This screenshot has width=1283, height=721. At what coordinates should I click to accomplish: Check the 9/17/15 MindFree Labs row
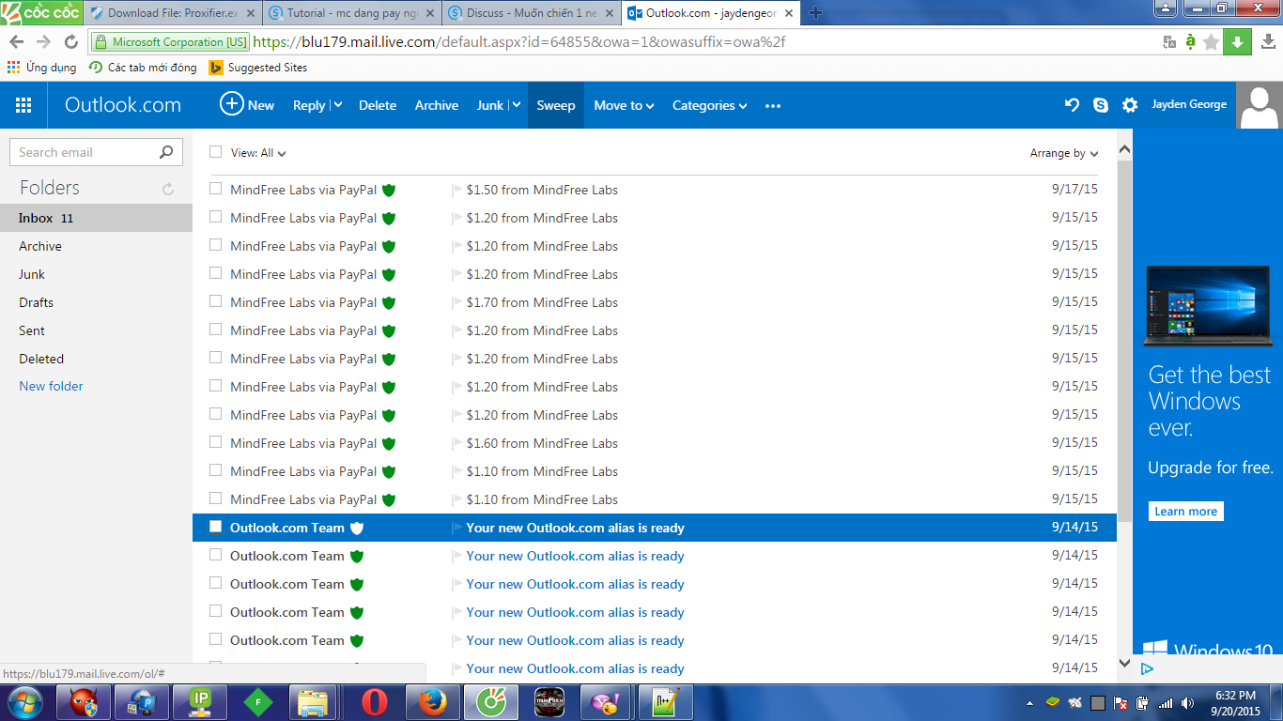click(216, 189)
